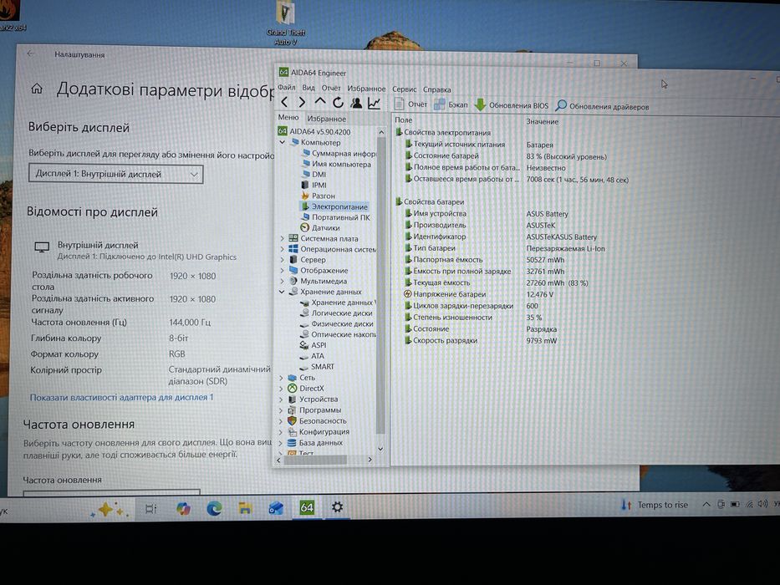Image resolution: width=780 pixels, height=585 pixels.
Task: Expand the Системная плата node
Action: click(x=282, y=239)
